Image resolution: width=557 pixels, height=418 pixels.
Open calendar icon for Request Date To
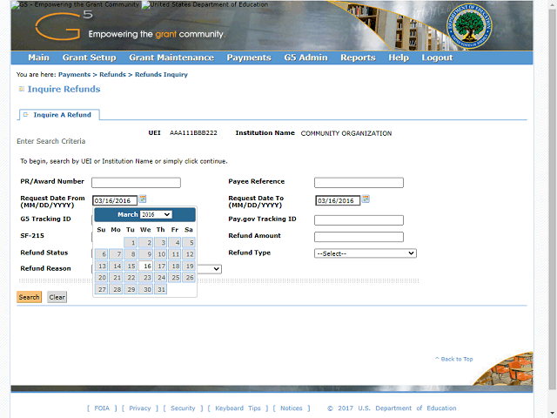coord(366,199)
